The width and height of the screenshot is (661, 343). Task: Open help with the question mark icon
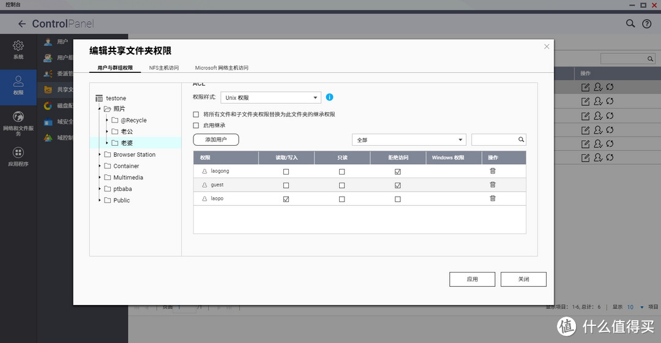click(x=646, y=24)
